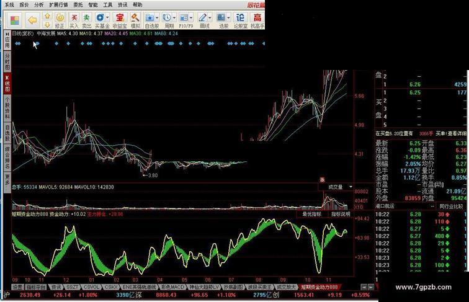Image resolution: width=469 pixels, height=302 pixels.
Task: Click the 指标平台 tab
Action: click(36, 287)
